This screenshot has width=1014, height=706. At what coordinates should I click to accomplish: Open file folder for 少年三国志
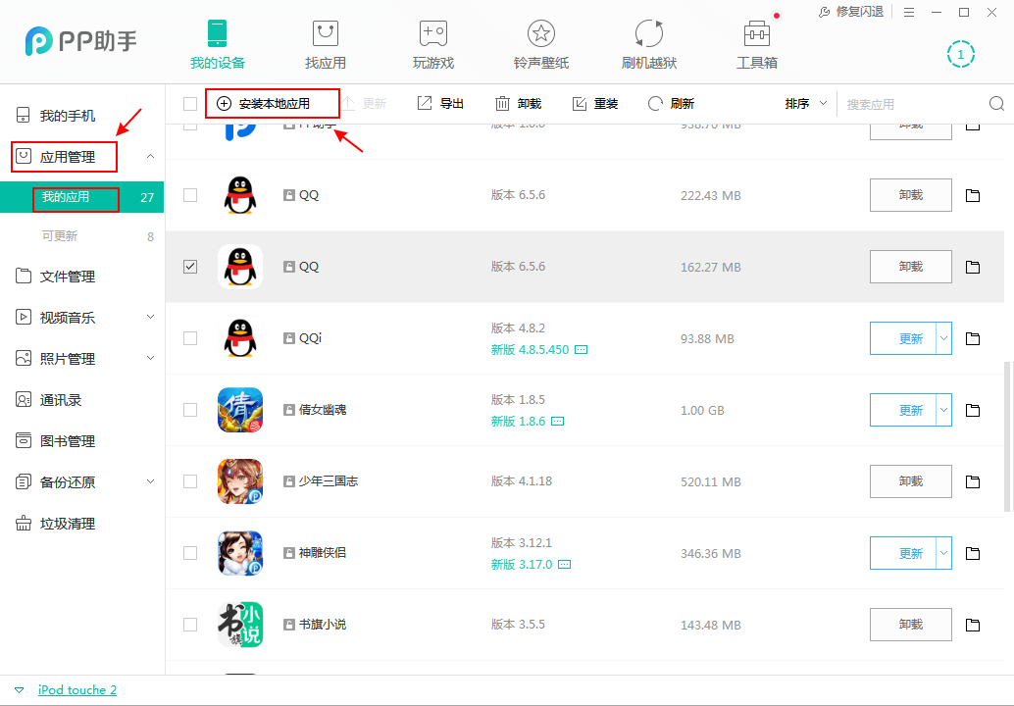point(973,481)
